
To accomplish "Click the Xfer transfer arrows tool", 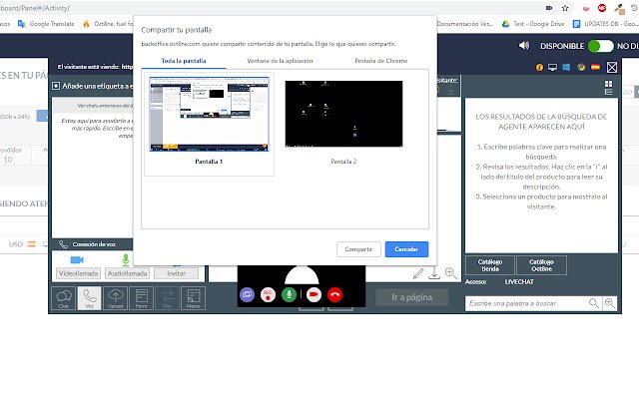I will pyautogui.click(x=167, y=298).
